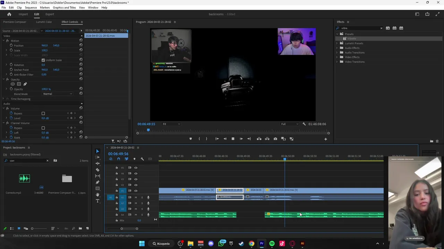The width and height of the screenshot is (444, 249).
Task: Toggle Channel Volume Bypass checkbox
Action: click(43, 128)
